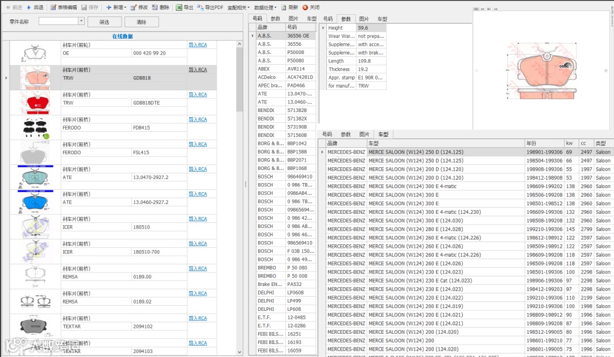Click part number cell GDB818DTE
This screenshot has width=614, height=357.
pos(159,103)
